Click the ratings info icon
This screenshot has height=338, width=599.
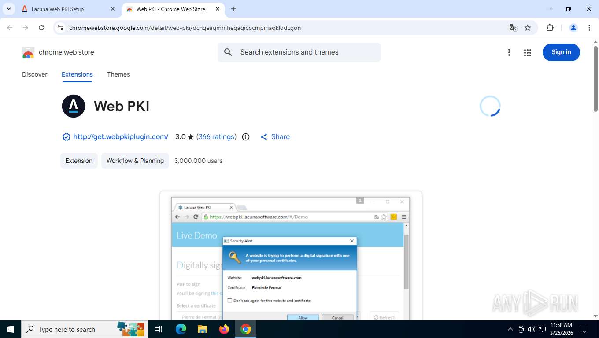[246, 137]
